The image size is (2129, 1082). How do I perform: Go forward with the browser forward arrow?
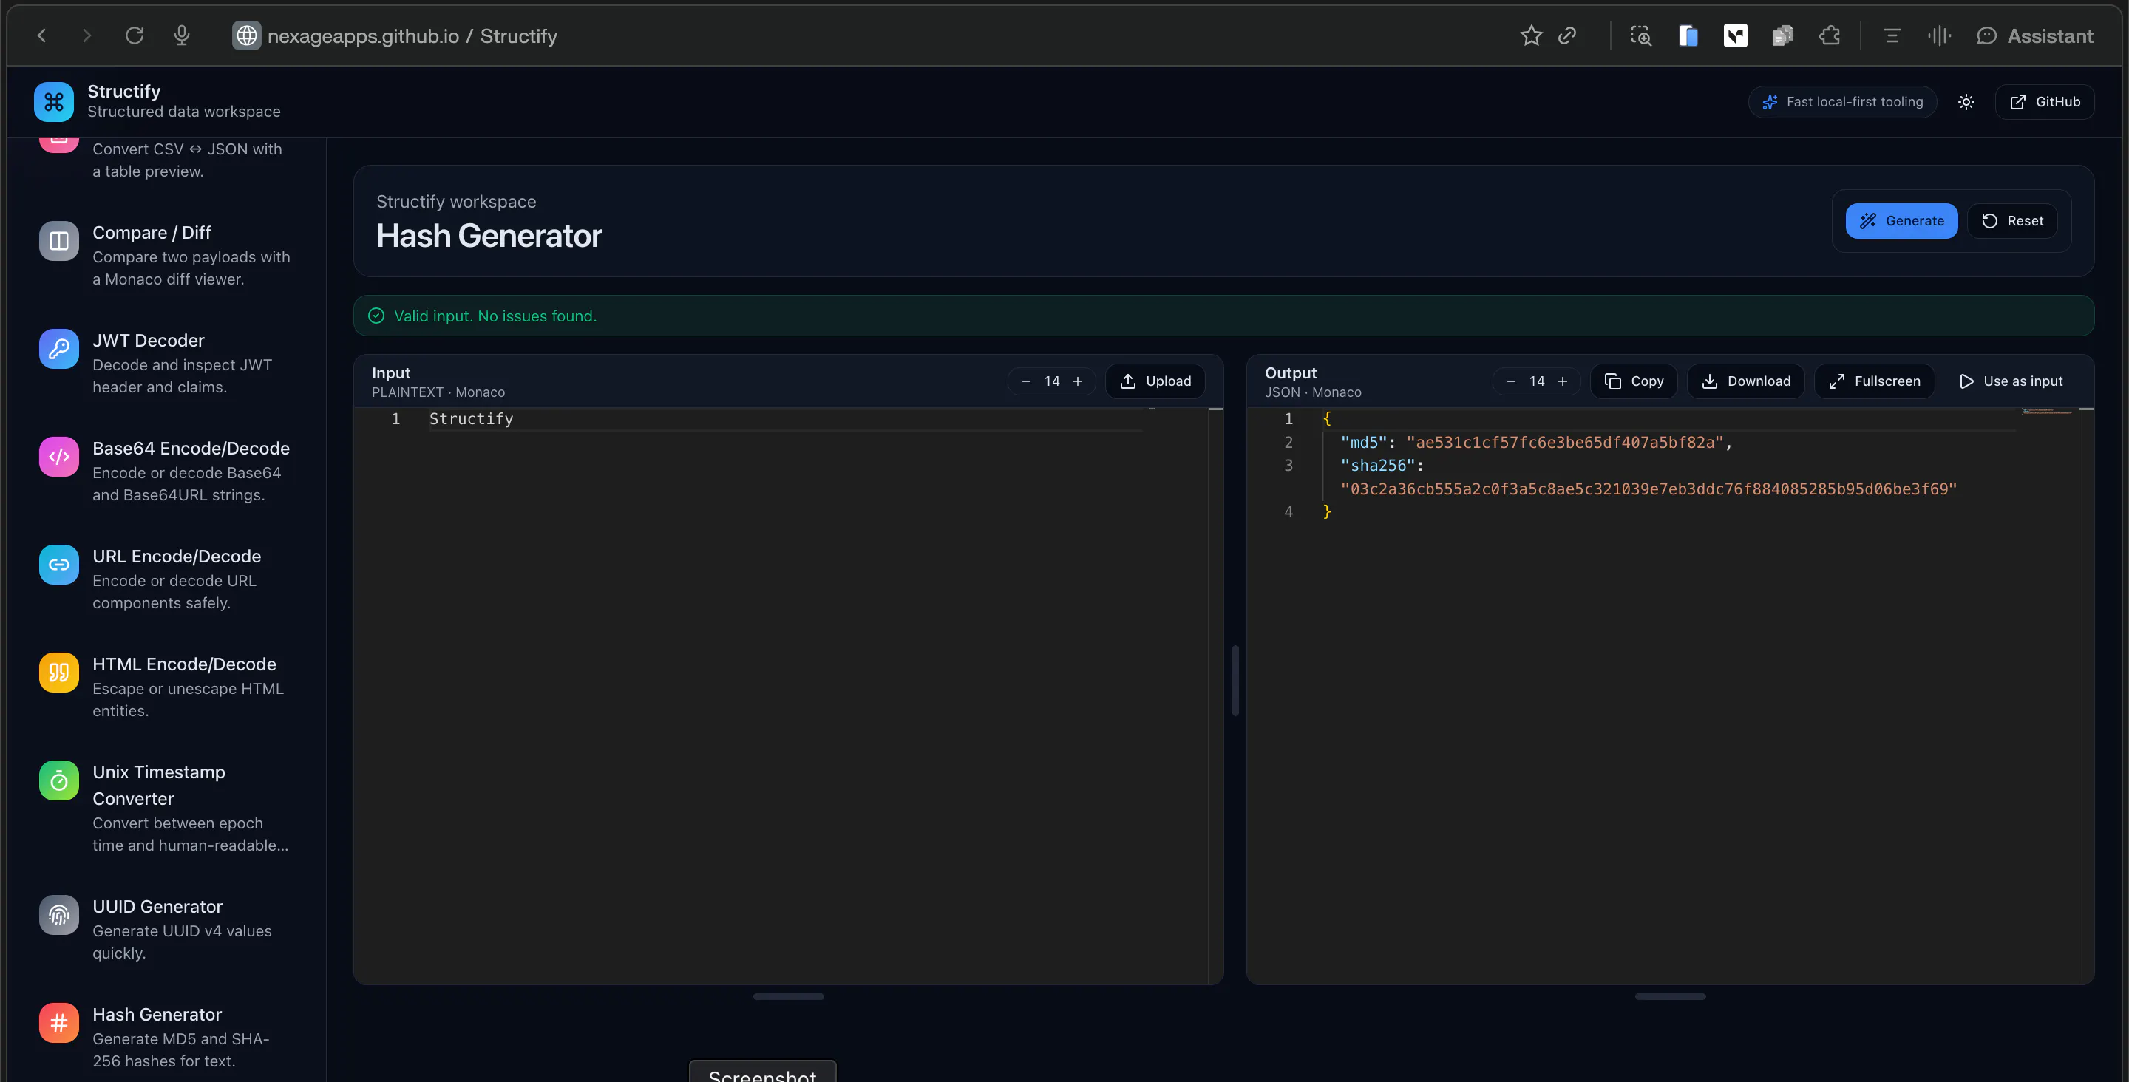tap(86, 35)
